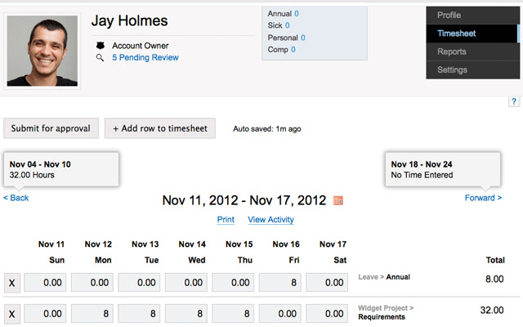Click the Friday hours field in Annual leave row
This screenshot has height=327, width=523.
point(279,283)
